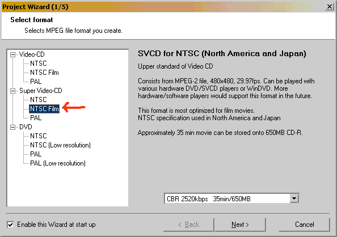Click the disabled Back button

(188, 225)
